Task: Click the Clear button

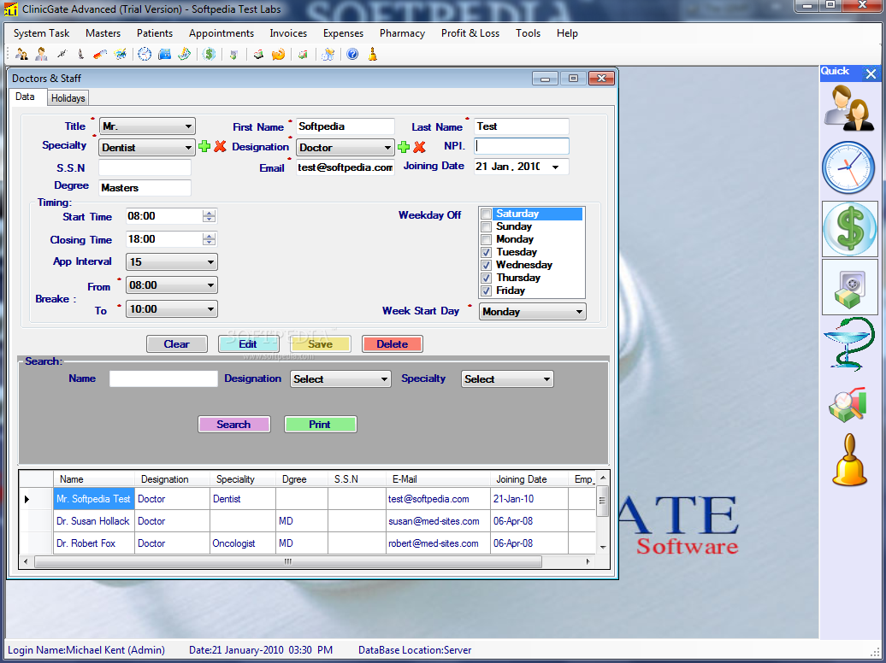Action: pyautogui.click(x=177, y=344)
